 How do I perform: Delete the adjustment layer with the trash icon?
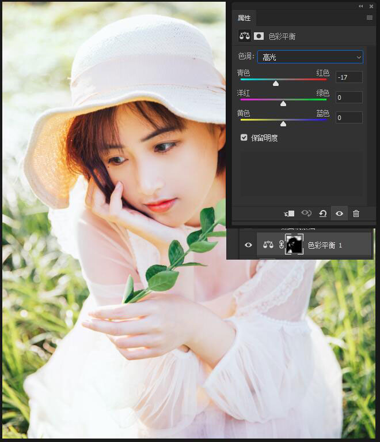click(x=356, y=213)
